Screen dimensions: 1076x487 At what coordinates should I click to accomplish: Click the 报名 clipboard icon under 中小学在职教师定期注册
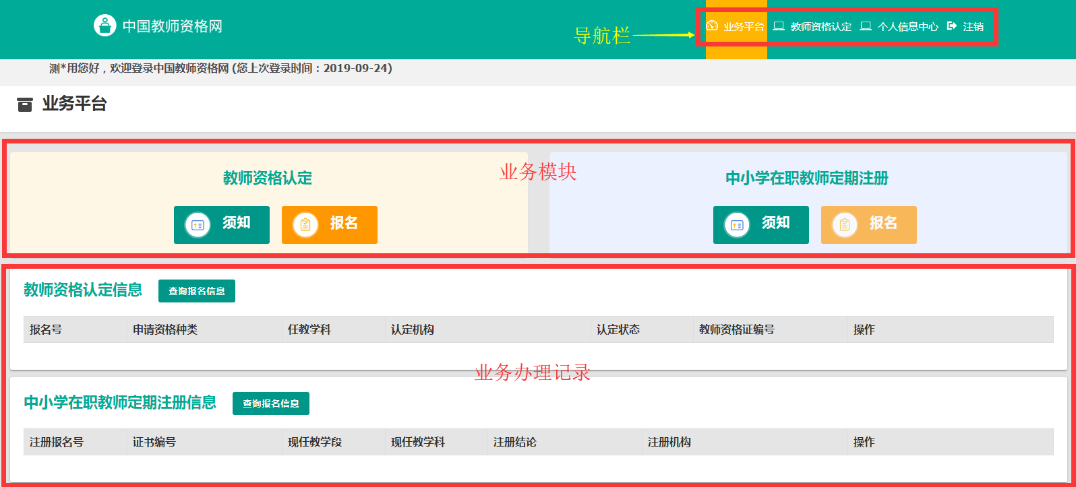(x=845, y=225)
